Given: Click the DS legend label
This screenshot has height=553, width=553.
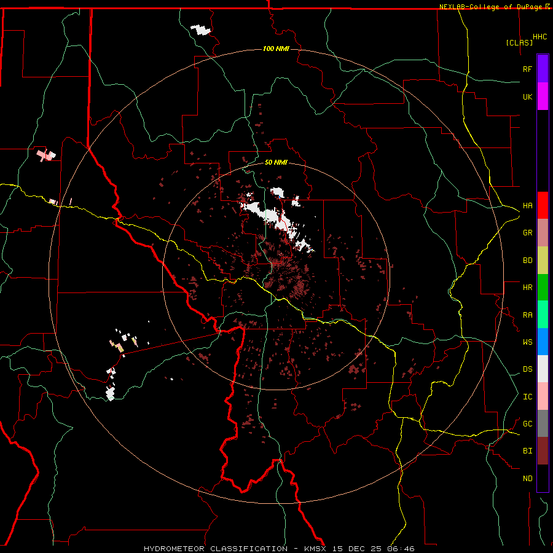Looking at the screenshot, I should tap(527, 369).
